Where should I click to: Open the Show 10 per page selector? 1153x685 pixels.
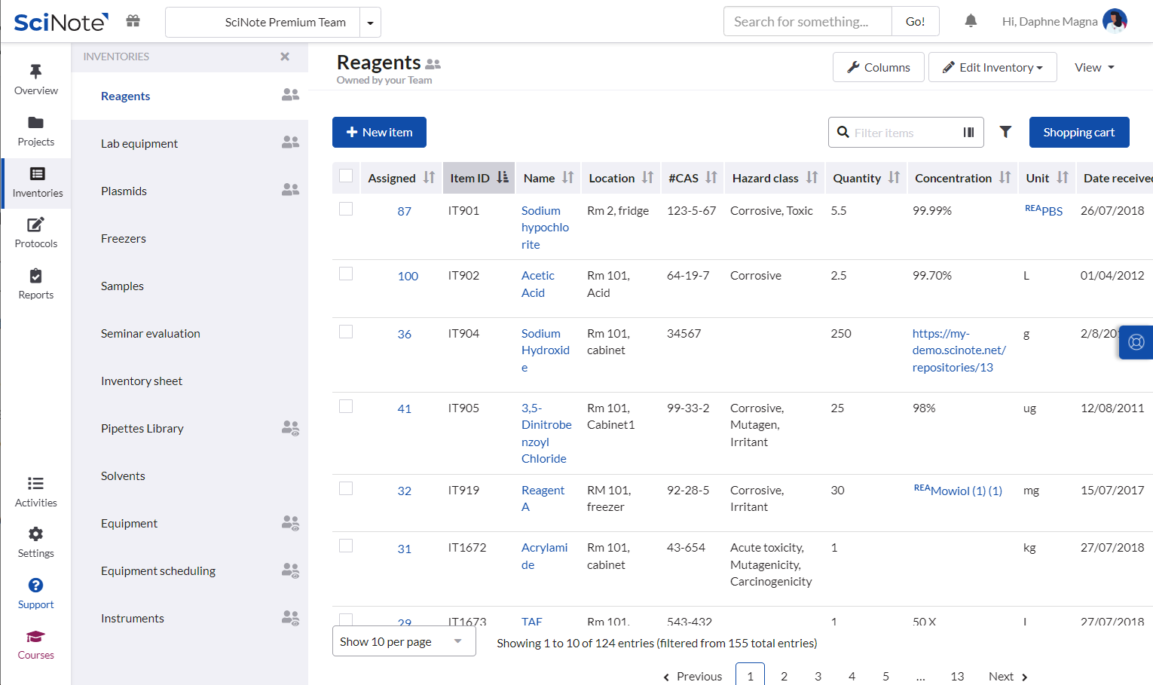click(x=403, y=641)
